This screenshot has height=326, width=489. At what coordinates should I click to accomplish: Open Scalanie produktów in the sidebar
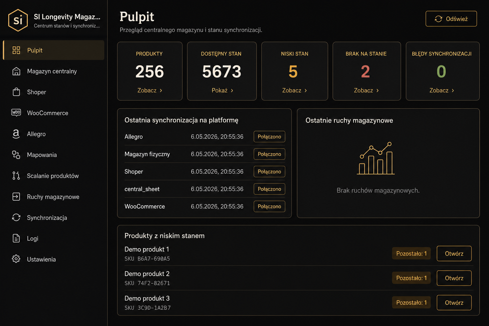[53, 176]
